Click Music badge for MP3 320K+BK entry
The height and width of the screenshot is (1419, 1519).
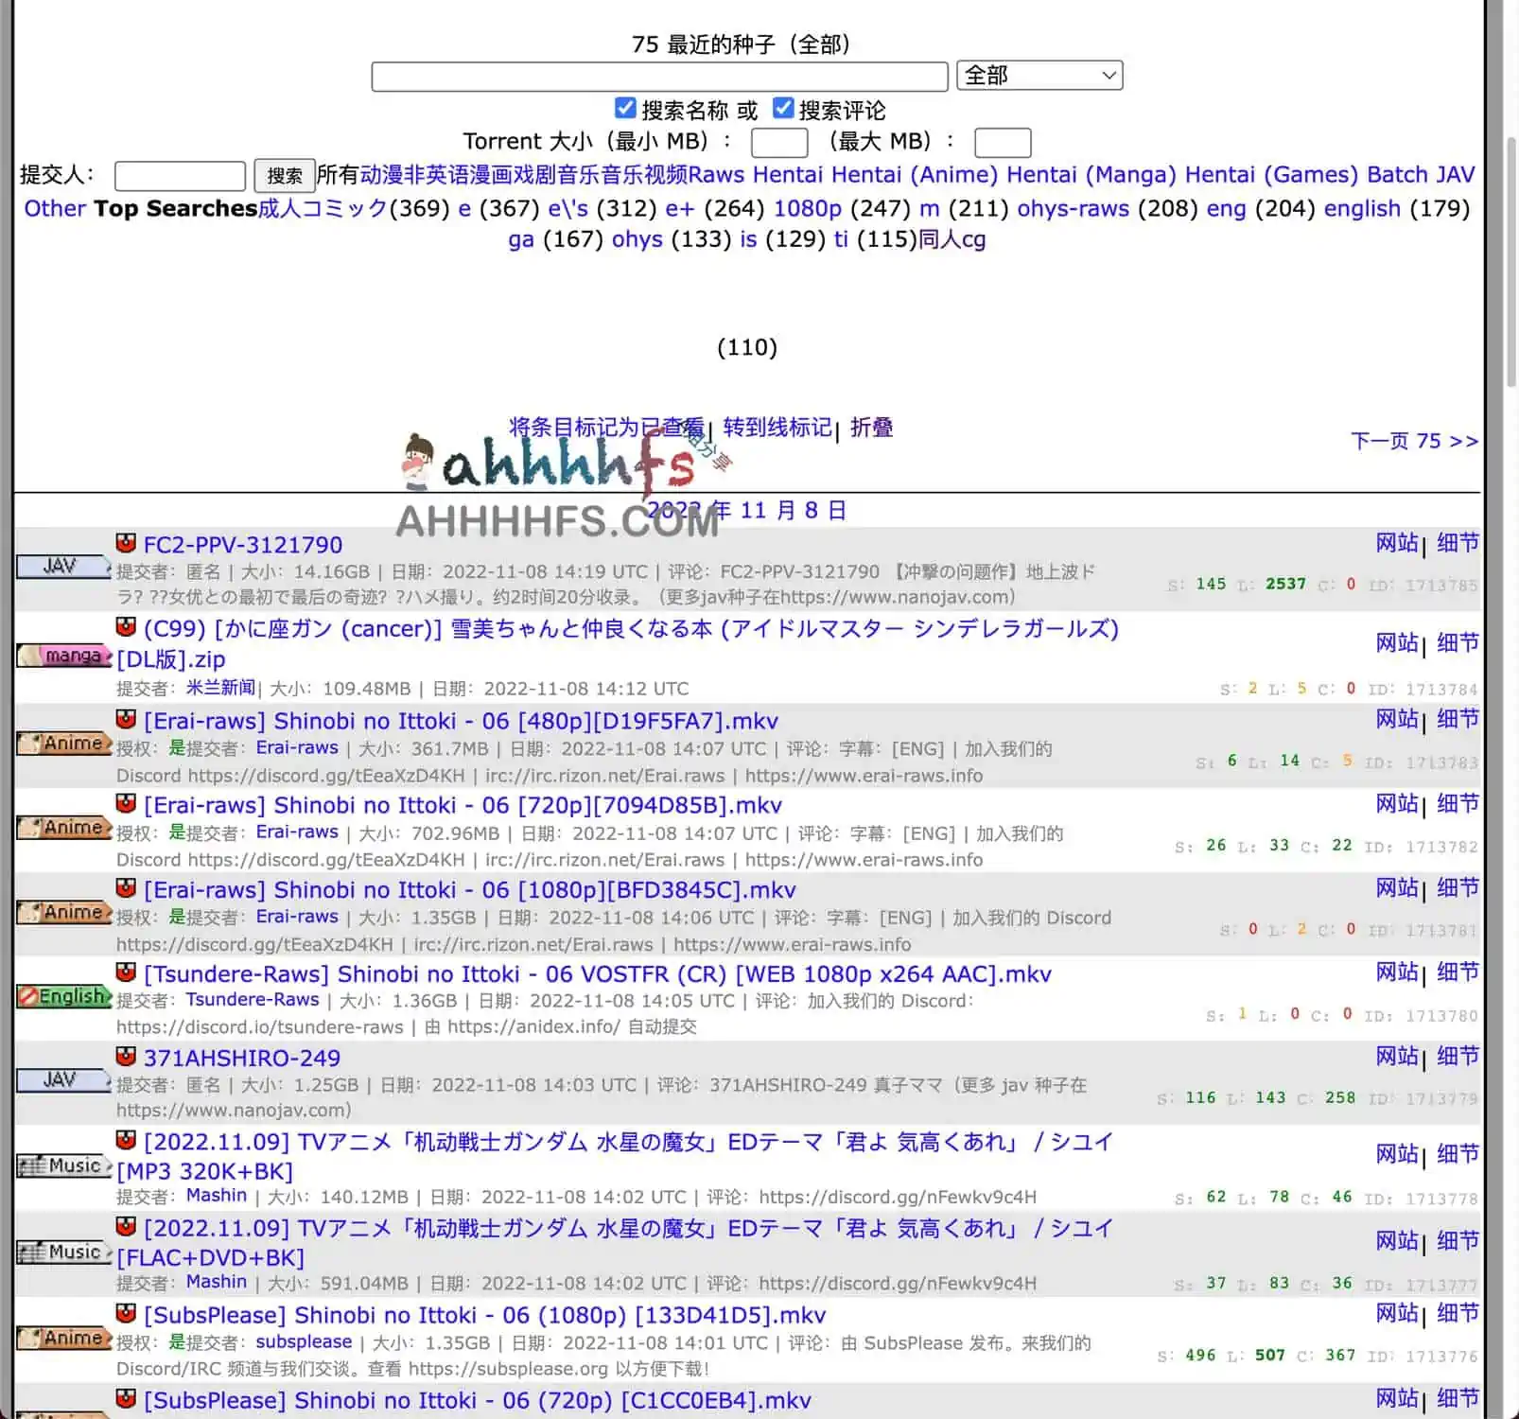coord(64,1165)
